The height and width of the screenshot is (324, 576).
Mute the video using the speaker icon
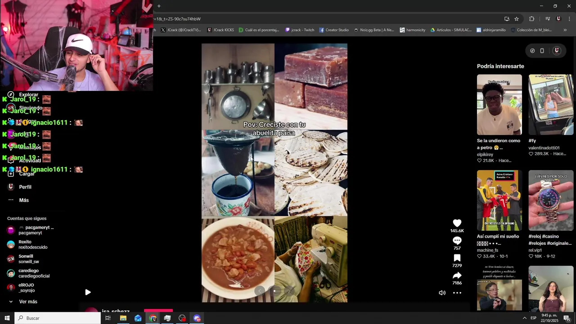pos(442,293)
